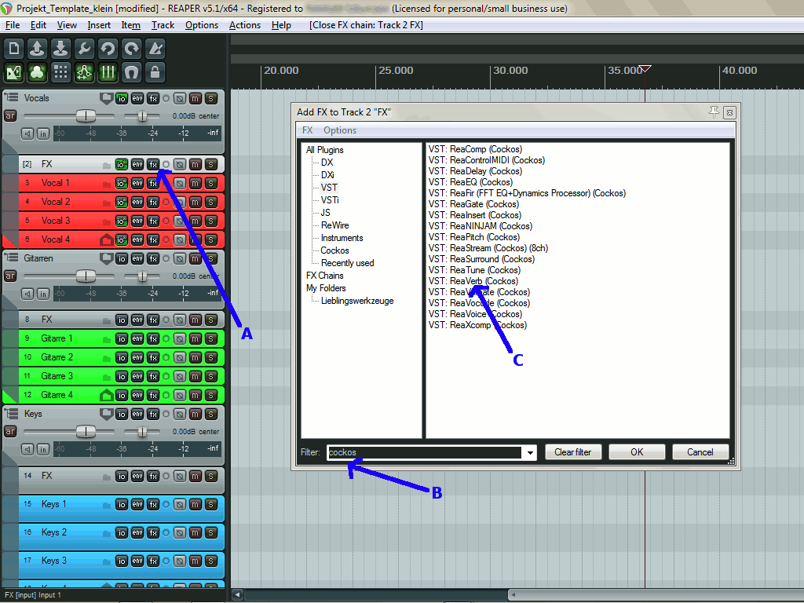
Task: Toggle item grouping in the main toolbar
Action: pos(37,72)
